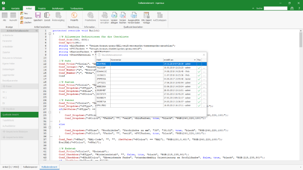Open the Änderungslog

pos(58,17)
